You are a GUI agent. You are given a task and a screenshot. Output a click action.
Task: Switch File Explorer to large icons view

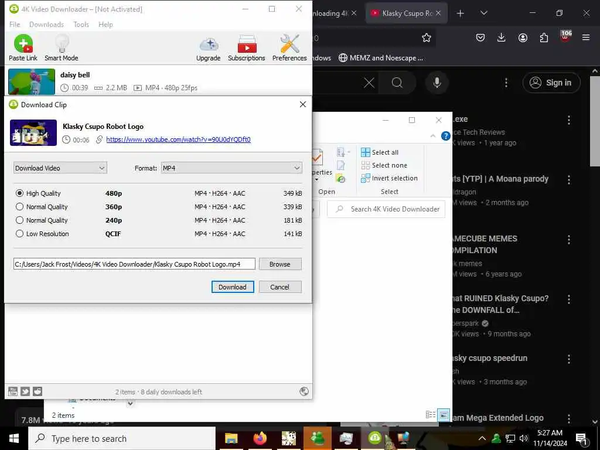[x=444, y=414]
